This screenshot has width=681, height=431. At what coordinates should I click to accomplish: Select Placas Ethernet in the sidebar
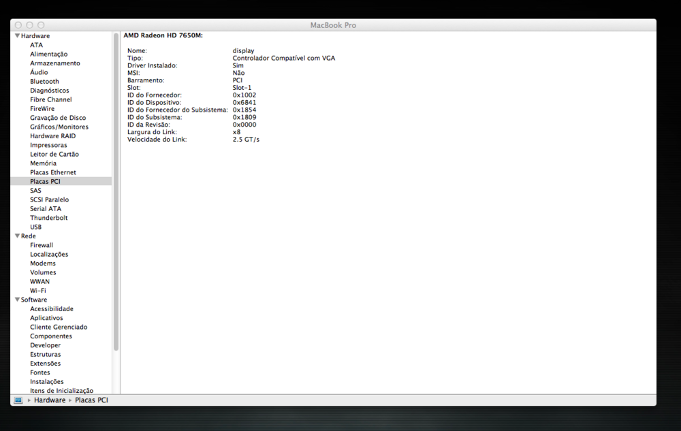(52, 172)
